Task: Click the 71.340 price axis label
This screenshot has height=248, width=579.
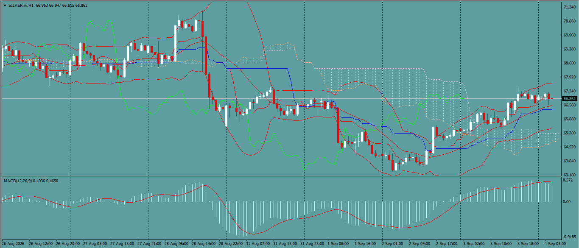Action: [x=569, y=7]
